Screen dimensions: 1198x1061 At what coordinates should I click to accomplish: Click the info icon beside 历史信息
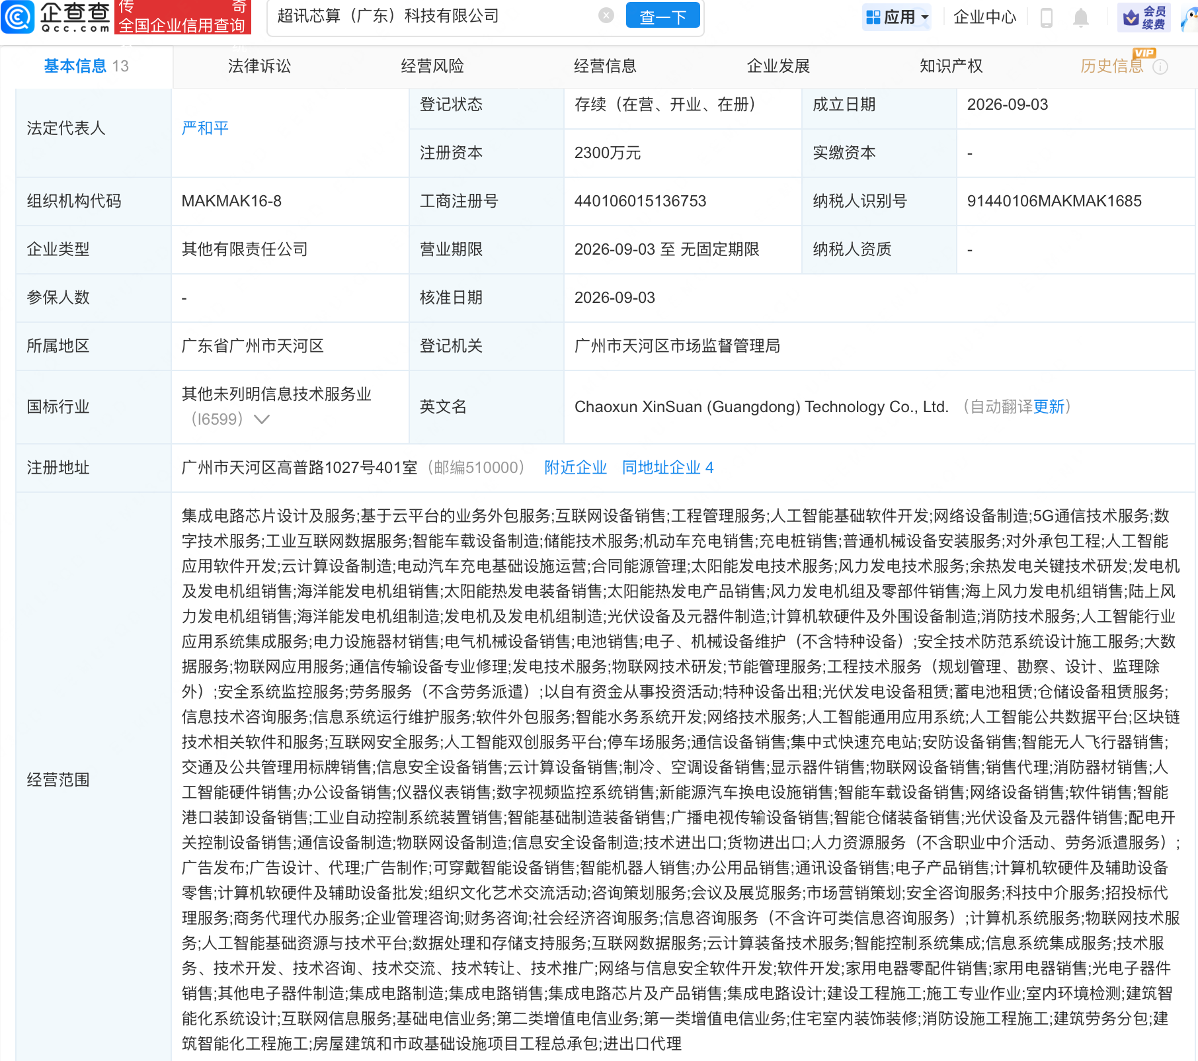pos(1160,67)
